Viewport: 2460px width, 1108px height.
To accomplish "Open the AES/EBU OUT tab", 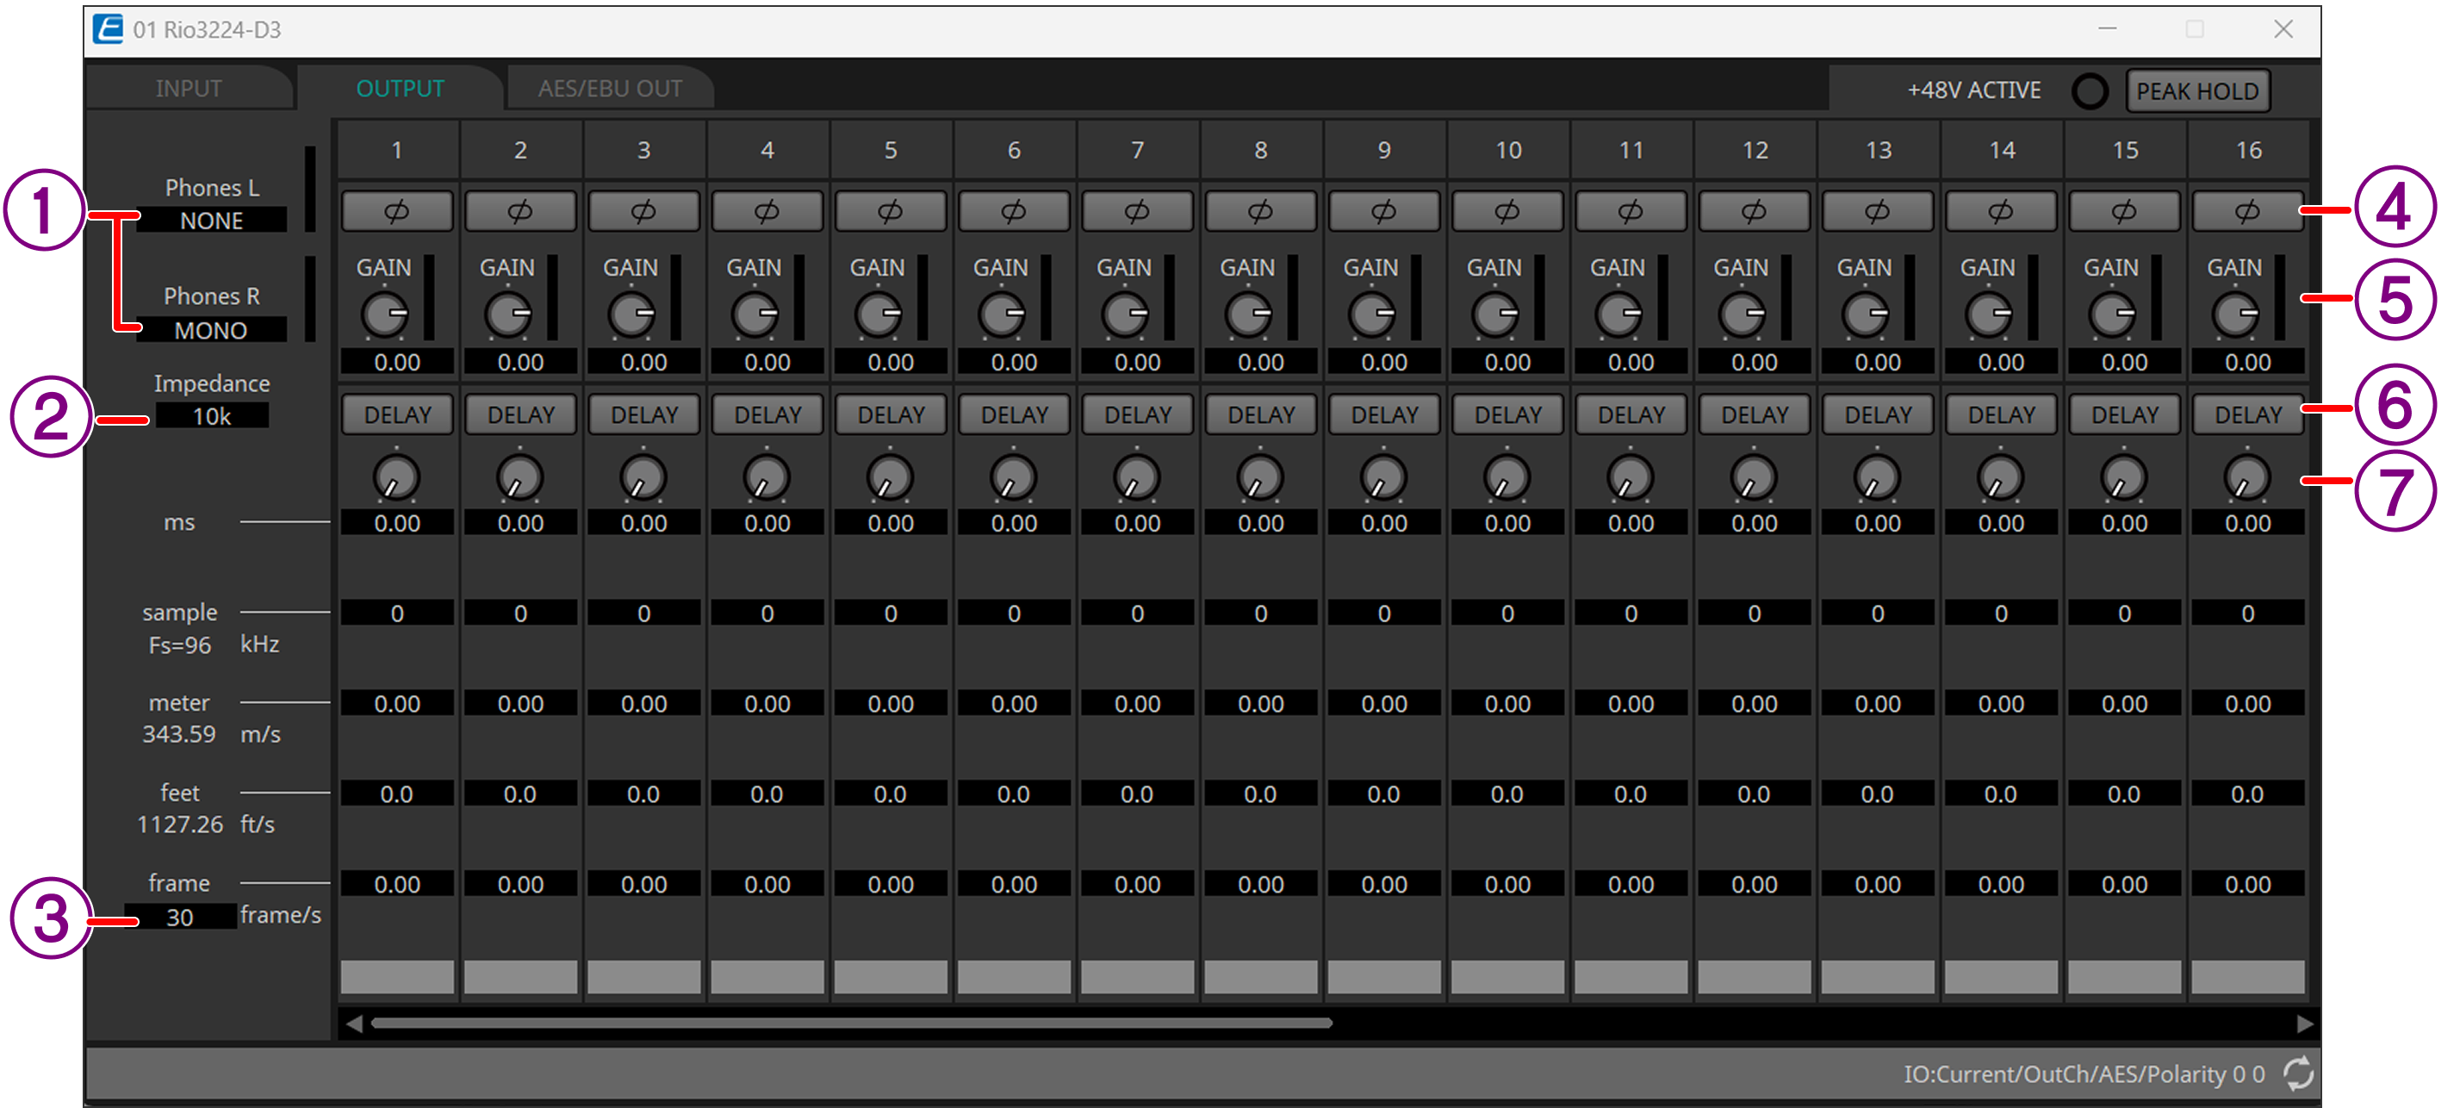I will tap(609, 89).
